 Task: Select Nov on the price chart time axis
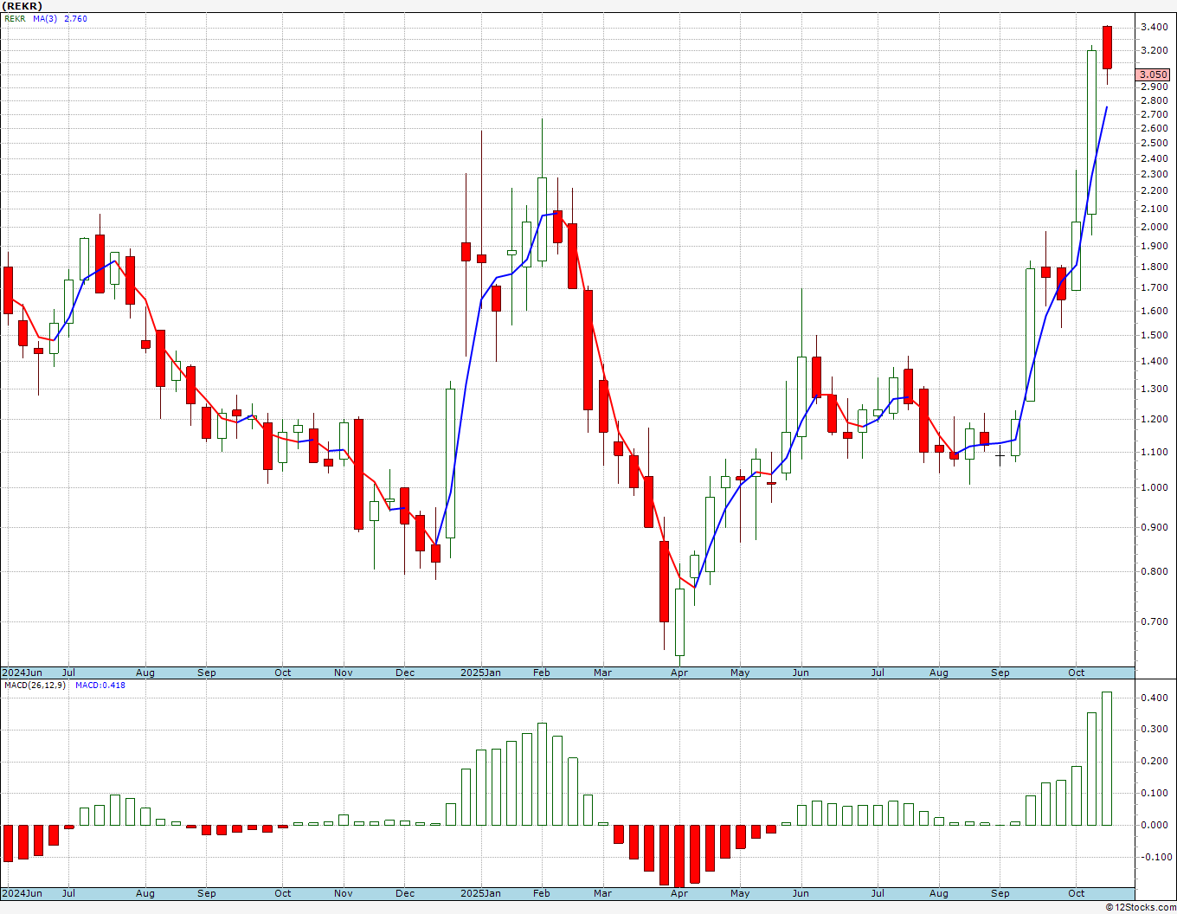click(x=344, y=673)
